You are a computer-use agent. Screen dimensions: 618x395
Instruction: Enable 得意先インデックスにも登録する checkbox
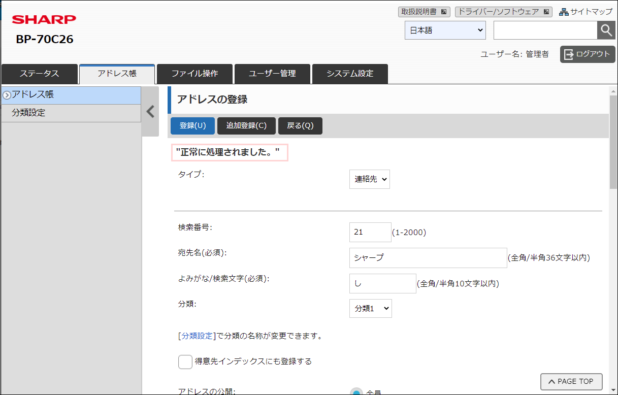185,361
